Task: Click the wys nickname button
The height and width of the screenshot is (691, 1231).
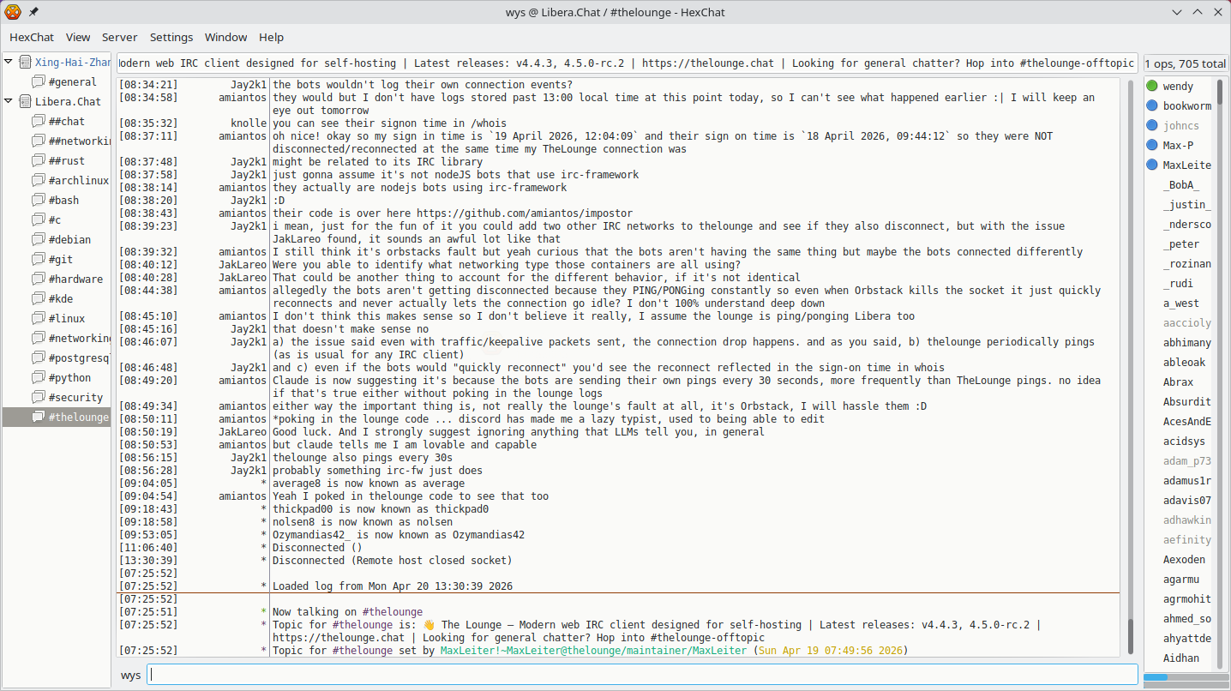Action: pos(130,676)
